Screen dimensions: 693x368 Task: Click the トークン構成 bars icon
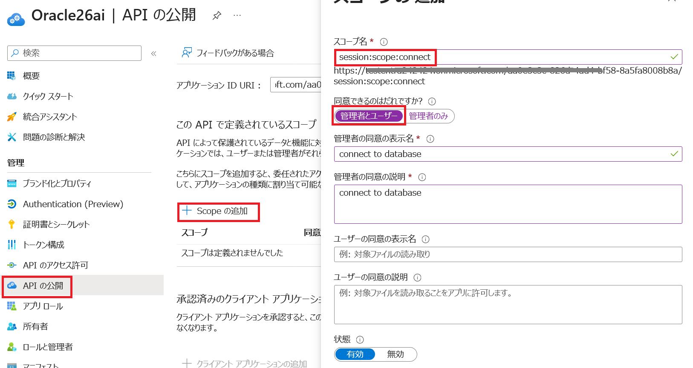[12, 245]
